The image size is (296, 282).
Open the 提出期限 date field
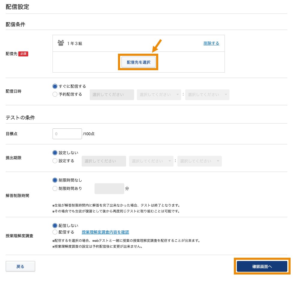[x=104, y=161]
